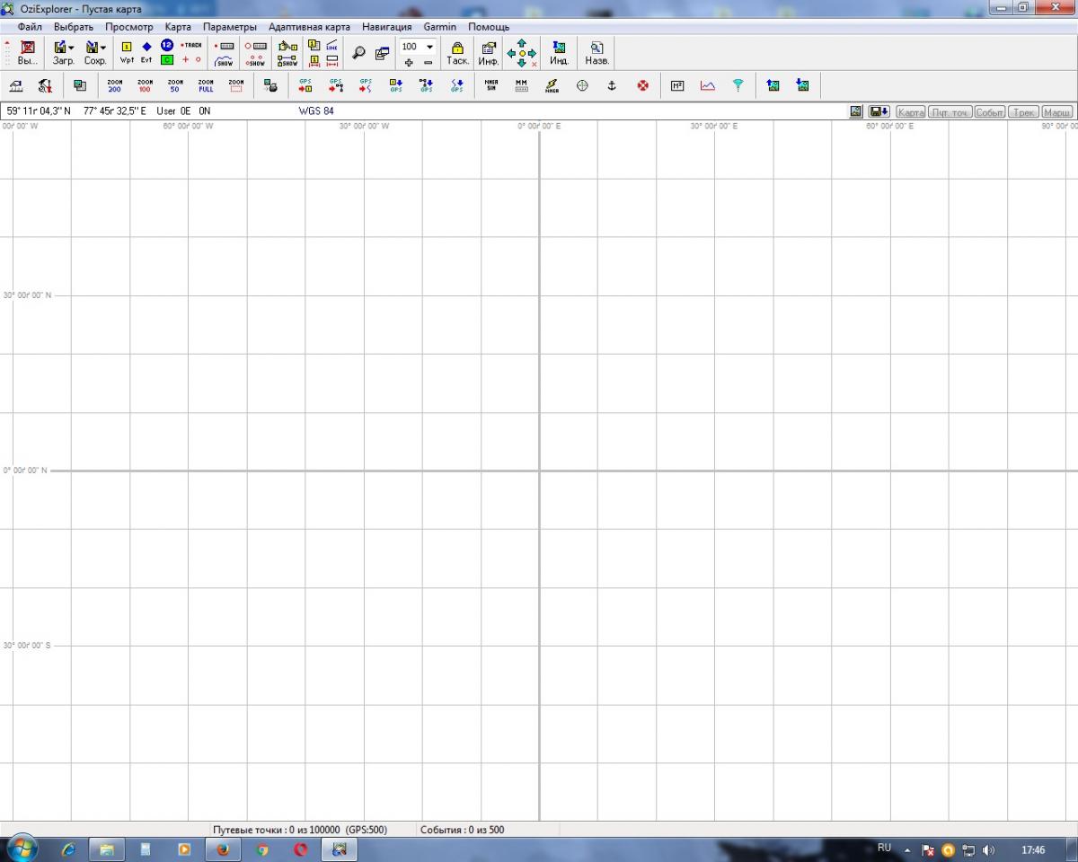The width and height of the screenshot is (1078, 862).
Task: Click the red lifebuoy man overboard icon
Action: pyautogui.click(x=642, y=85)
